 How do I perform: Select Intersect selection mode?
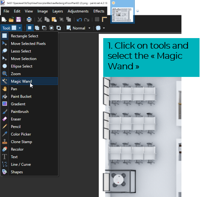tap(51, 28)
